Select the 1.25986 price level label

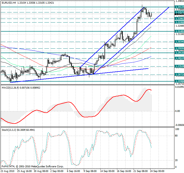pos(179,81)
